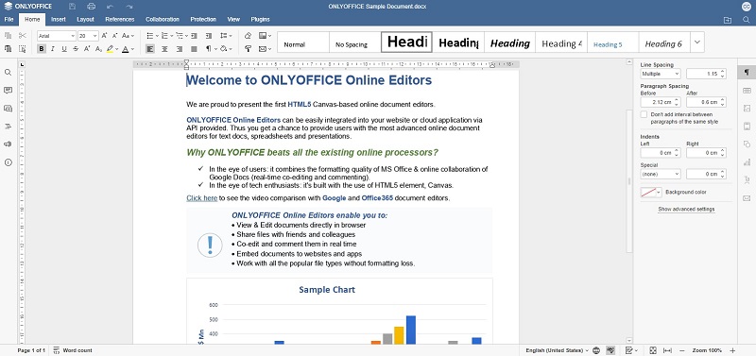Click the zoom in plus button

click(x=733, y=350)
